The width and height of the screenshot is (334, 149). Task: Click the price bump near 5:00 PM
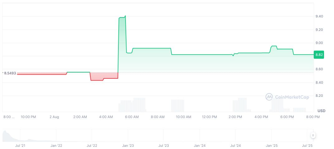tap(274, 46)
